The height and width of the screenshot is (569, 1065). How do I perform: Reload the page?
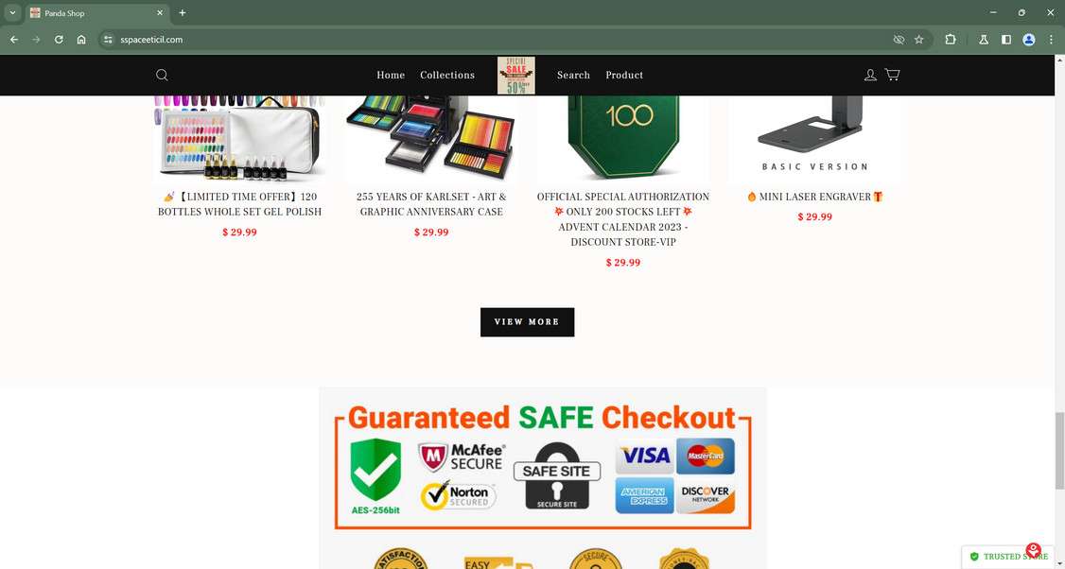point(59,40)
